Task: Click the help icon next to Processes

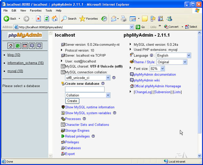Action: click(x=84, y=119)
